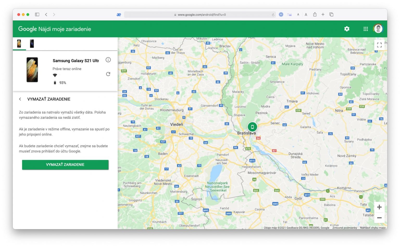This screenshot has width=400, height=246.
Task: Click the Baden label on the map
Action: (163, 154)
